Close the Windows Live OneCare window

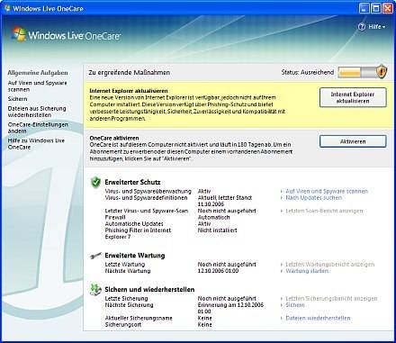pos(387,8)
